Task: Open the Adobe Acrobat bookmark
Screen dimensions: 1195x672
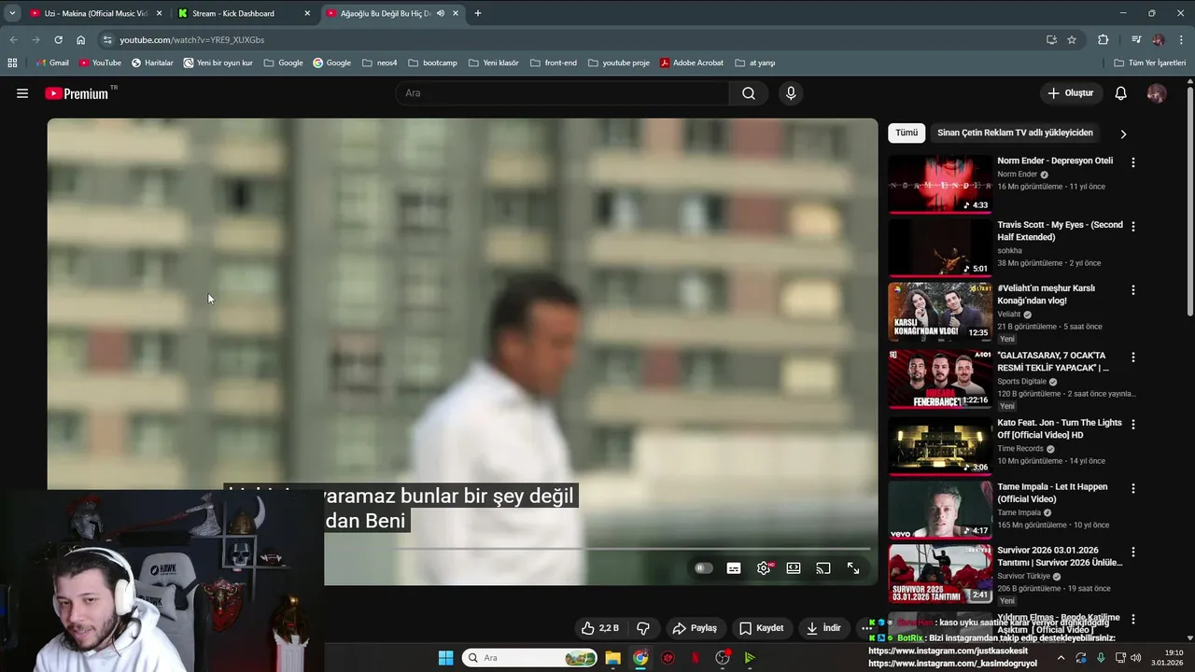Action: click(692, 63)
